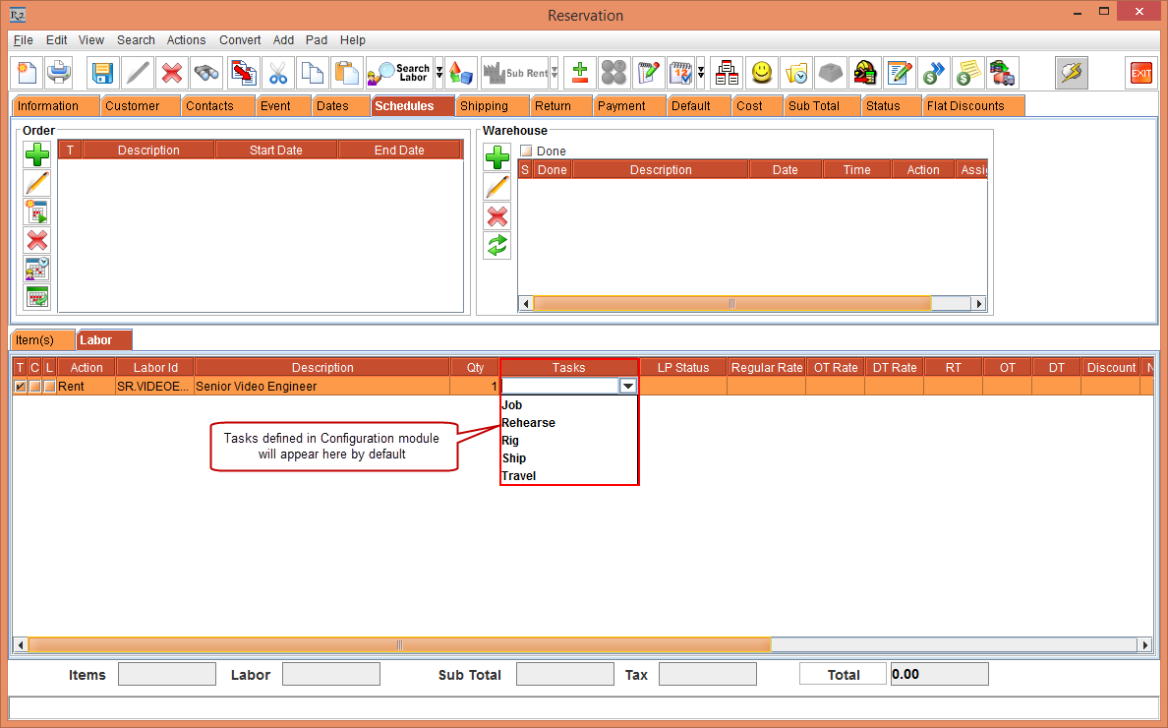Click the labor grid horizontal scrollbar
The image size is (1168, 728).
coord(399,645)
